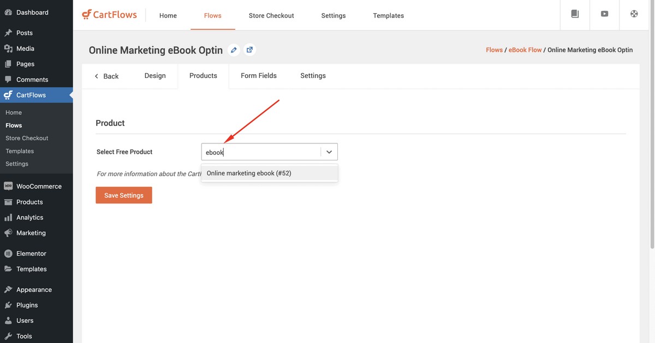Open Flows in top navigation
This screenshot has height=343, width=655.
click(x=213, y=15)
